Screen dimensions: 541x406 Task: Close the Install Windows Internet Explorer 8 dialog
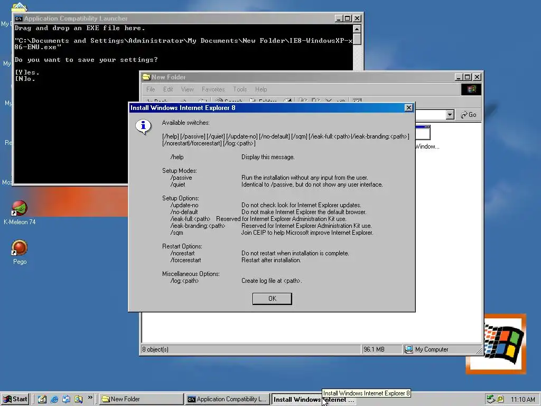(408, 108)
